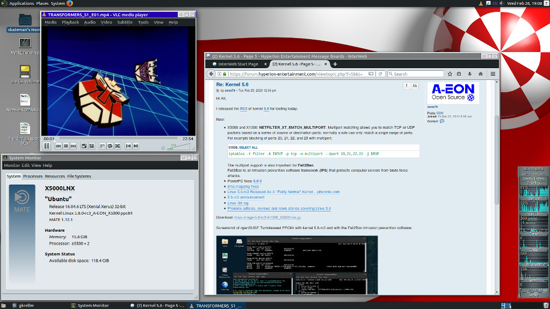The width and height of the screenshot is (550, 309).
Task: Skip to previous media in VLC
Action: (58, 146)
